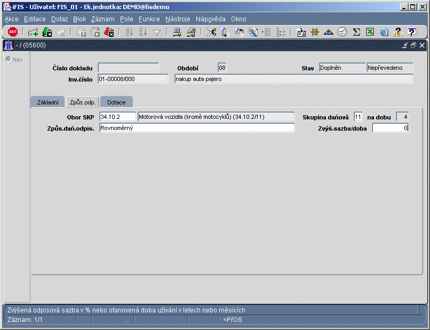Screen dimensions: 430x330
Task: Click the multi-level tree list icon
Action: pos(280,33)
